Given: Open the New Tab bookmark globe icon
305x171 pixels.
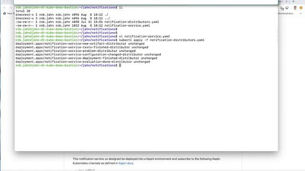Looking at the screenshot, I should (4, 13).
